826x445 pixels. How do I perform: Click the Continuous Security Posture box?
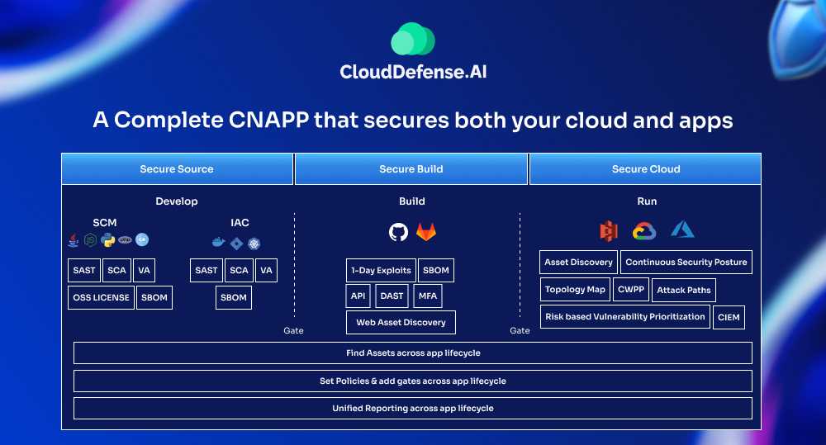point(686,263)
